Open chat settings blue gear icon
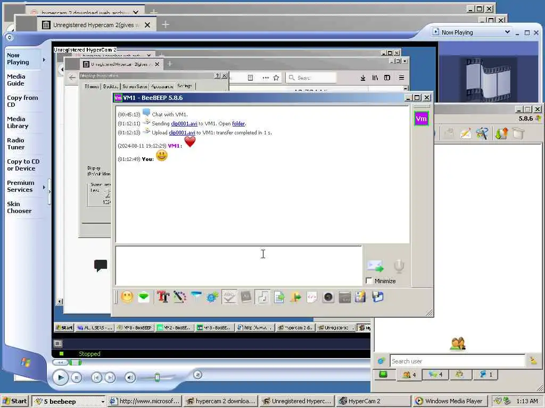The height and width of the screenshot is (408, 545). (x=212, y=297)
